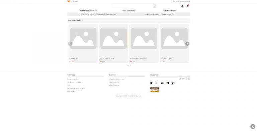
Task: Open the À propos de nous footer link
Action: click(73, 79)
